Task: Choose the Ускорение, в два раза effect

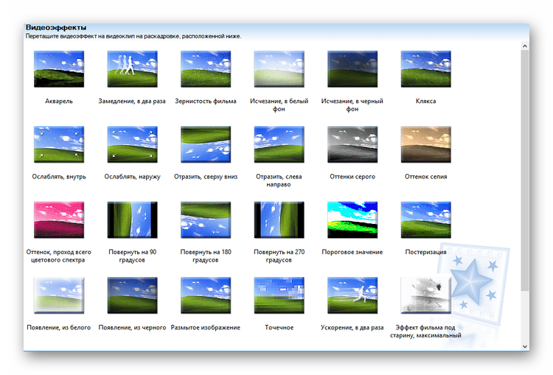Action: tap(352, 295)
